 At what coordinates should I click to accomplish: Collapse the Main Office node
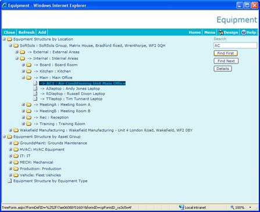point(23,77)
